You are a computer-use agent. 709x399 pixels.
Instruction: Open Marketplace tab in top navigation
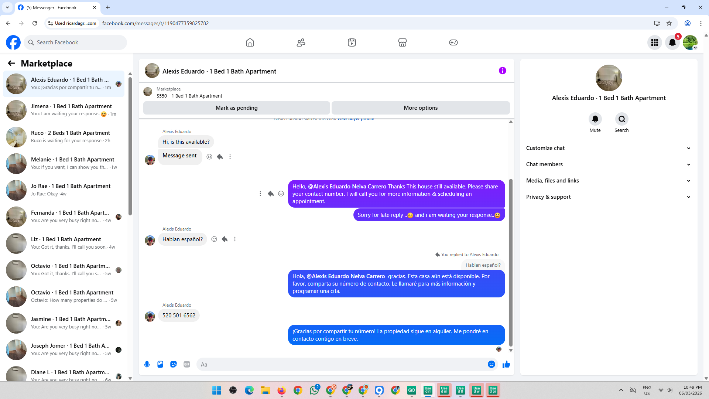point(402,42)
